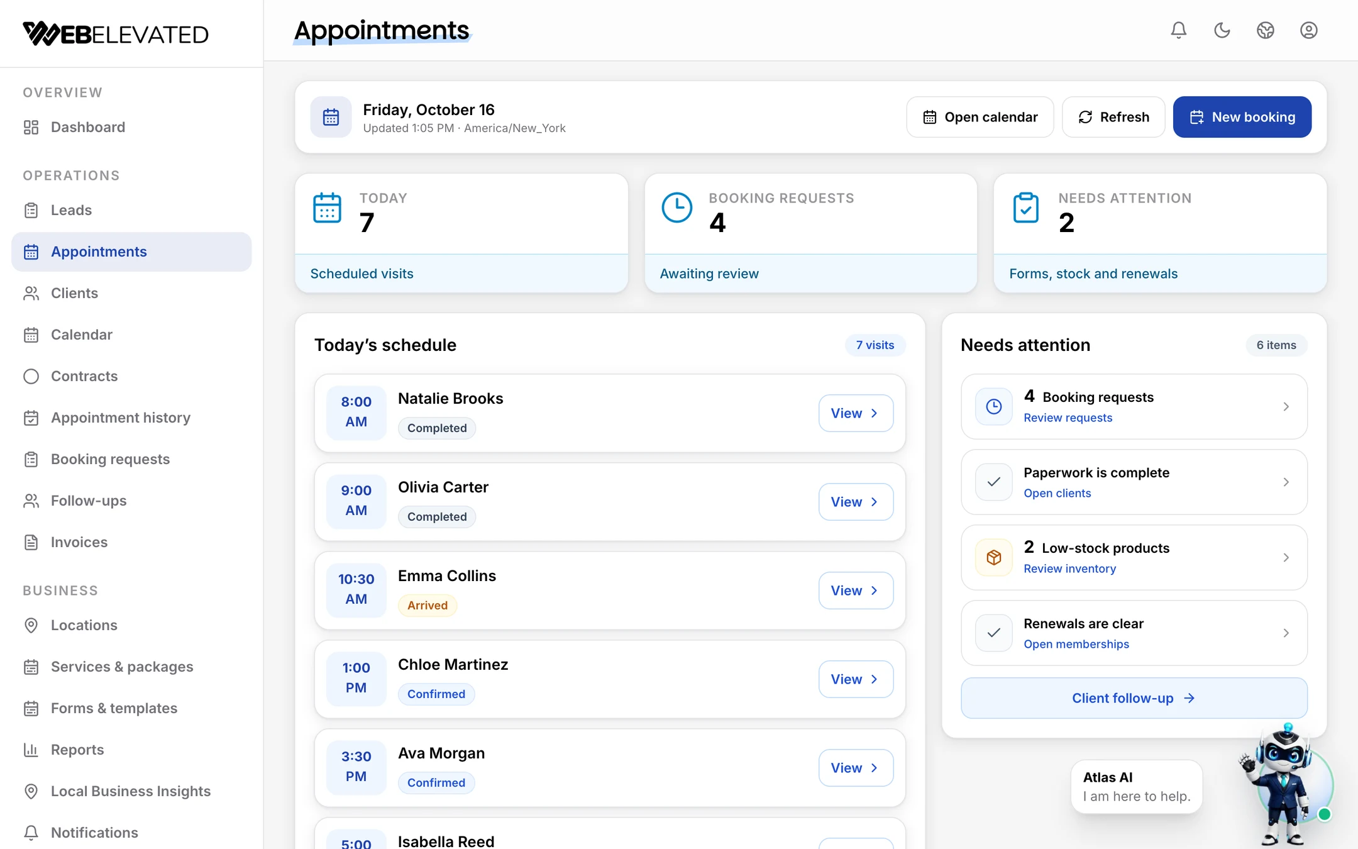Click the Today calendar stat icon
This screenshot has height=849, width=1358.
click(x=327, y=208)
